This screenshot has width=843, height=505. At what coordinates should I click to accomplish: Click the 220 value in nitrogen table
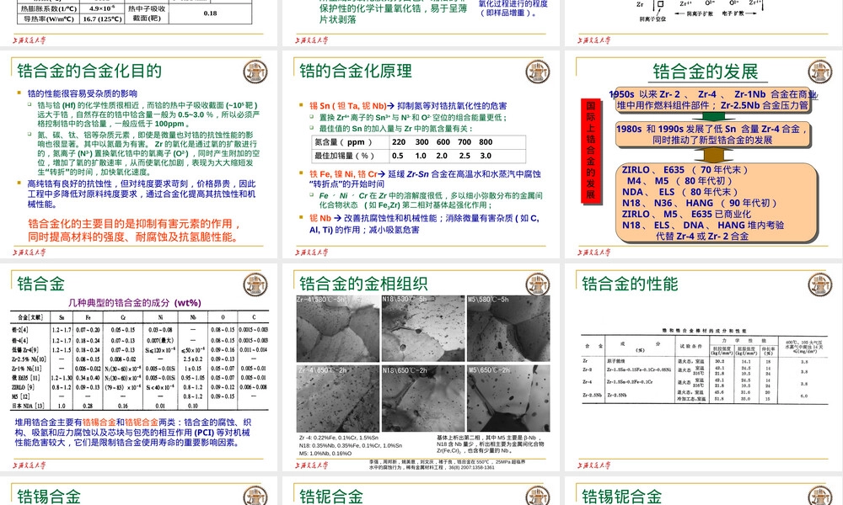point(399,142)
